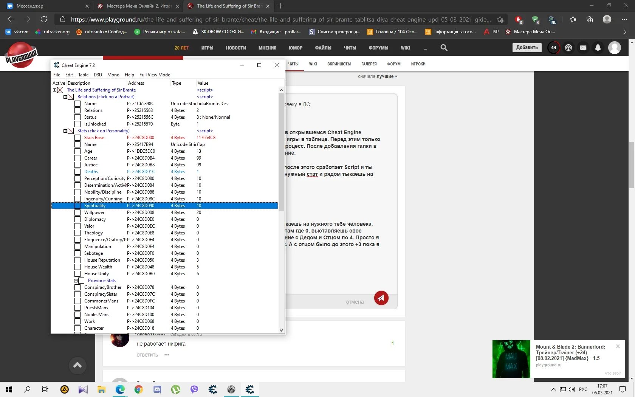The width and height of the screenshot is (635, 397).
Task: Tick the House Wealth entry checkbox
Action: 77,267
